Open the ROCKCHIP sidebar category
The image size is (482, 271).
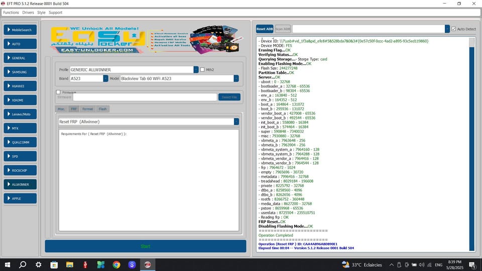point(20,170)
